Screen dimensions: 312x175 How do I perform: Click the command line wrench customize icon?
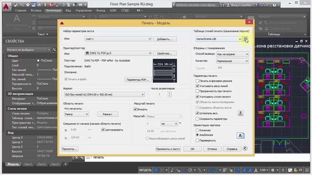(82, 157)
